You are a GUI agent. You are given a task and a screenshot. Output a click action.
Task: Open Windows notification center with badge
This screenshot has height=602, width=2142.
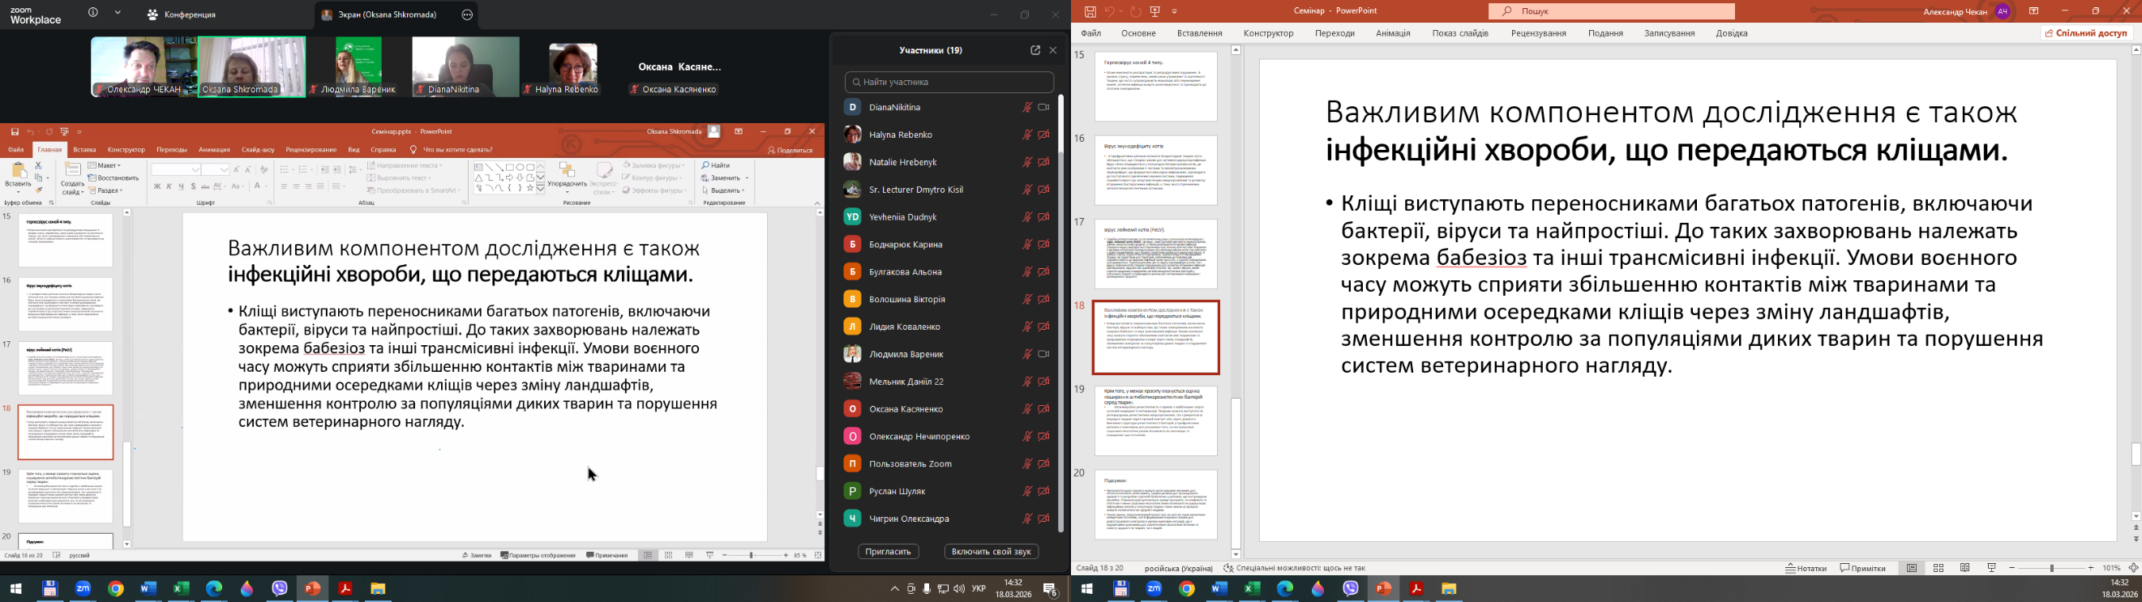[1050, 590]
